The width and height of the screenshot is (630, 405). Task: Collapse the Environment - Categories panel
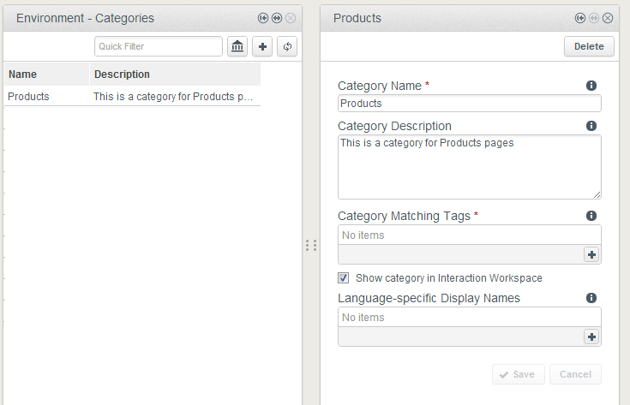[263, 18]
